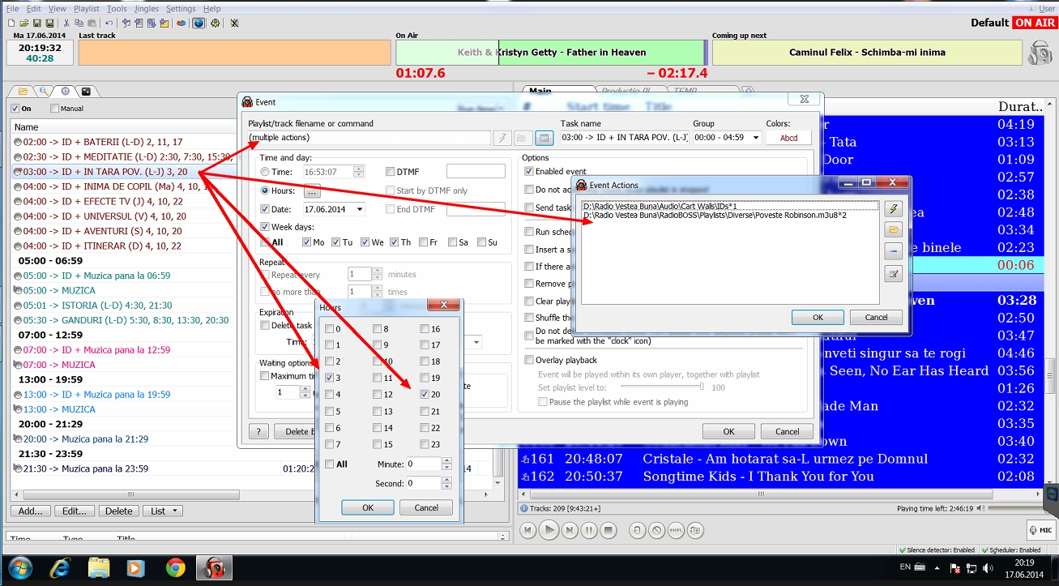The height and width of the screenshot is (586, 1059).
Task: Click the Delete button in the scheduler
Action: tap(118, 511)
